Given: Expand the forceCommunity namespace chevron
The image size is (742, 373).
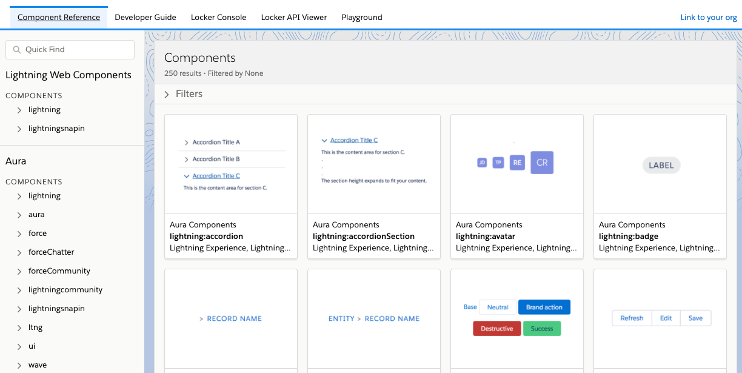Looking at the screenshot, I should pos(19,271).
